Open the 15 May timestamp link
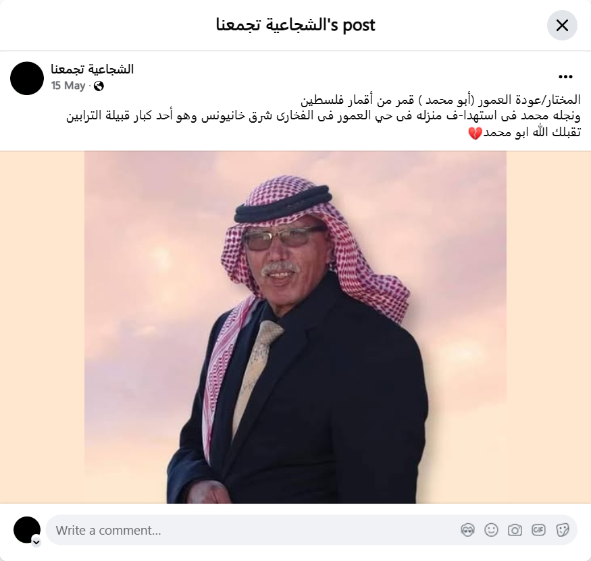Screen dimensions: 591x561 point(68,86)
